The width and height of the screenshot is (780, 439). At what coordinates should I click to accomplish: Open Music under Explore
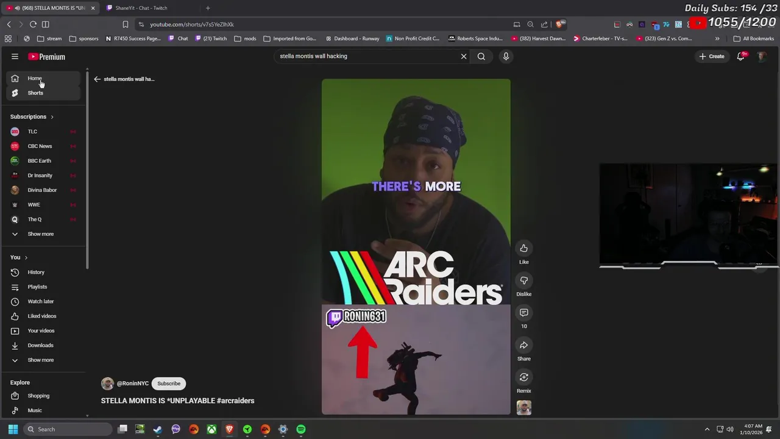(35, 410)
